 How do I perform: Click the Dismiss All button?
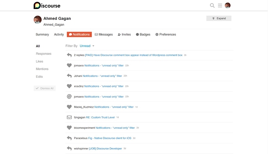45,88
